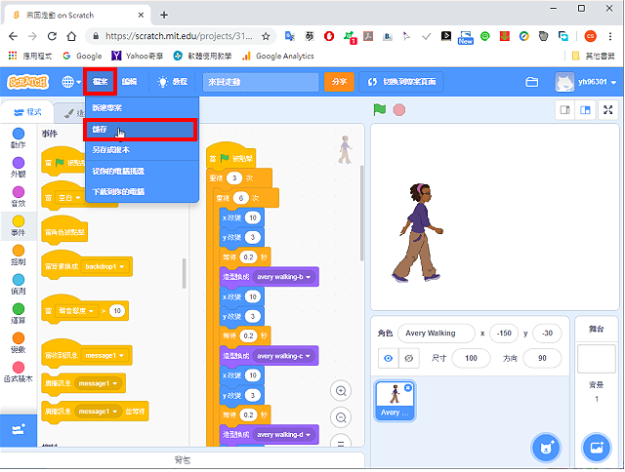Delete the Avery sprite with its X button
The width and height of the screenshot is (625, 472).
pos(408,387)
